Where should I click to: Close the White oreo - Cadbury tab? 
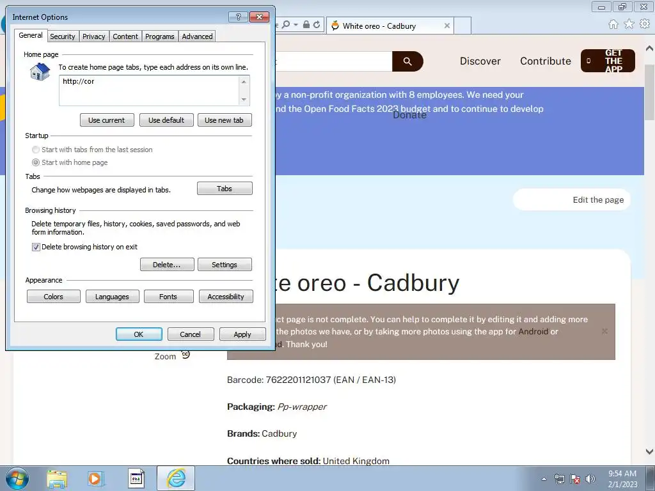(x=447, y=26)
